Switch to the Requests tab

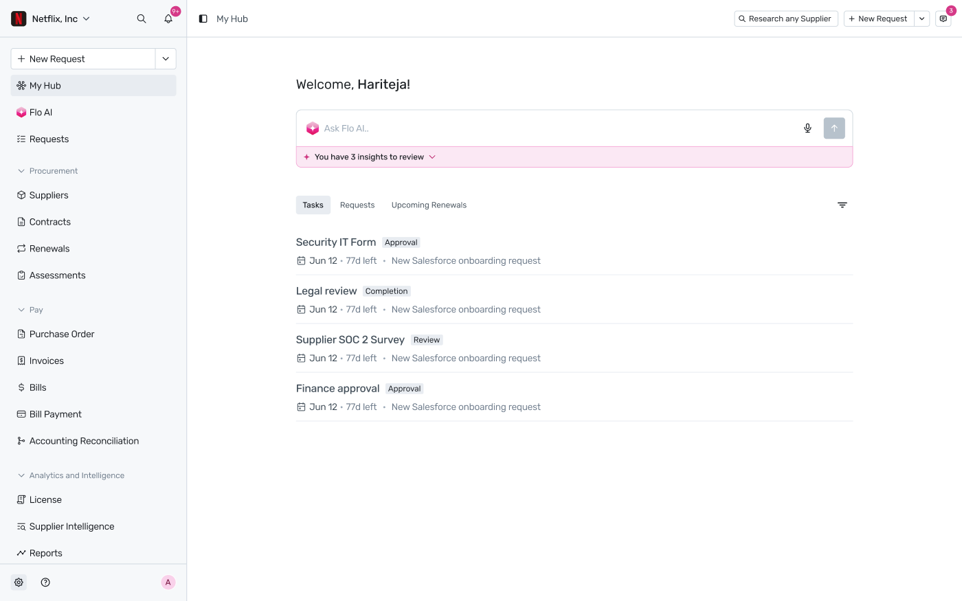357,205
